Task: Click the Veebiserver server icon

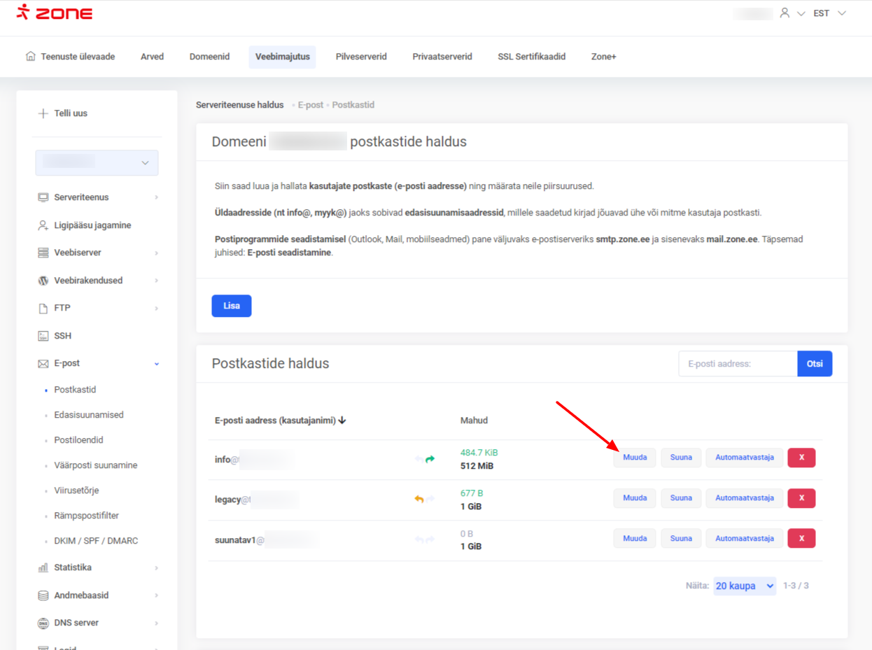Action: point(43,253)
